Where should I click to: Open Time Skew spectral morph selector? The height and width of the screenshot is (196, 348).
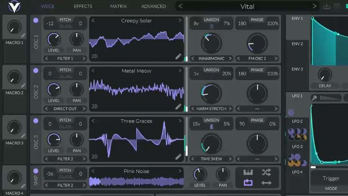pyautogui.click(x=211, y=159)
